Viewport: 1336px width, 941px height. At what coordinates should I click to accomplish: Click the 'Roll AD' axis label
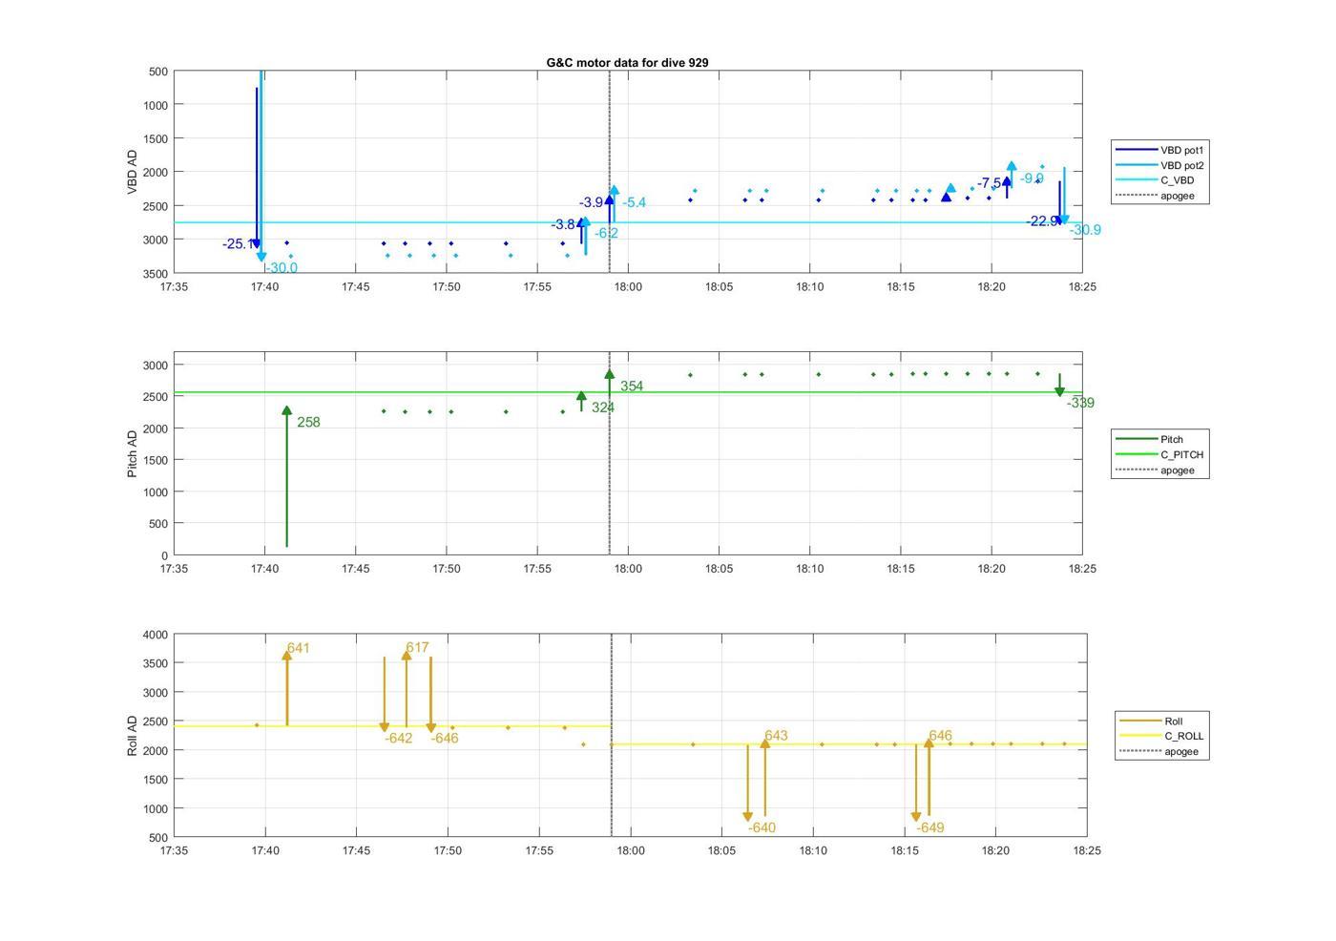133,736
